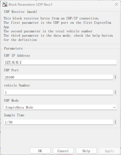Click the Parameters group heading
This screenshot has width=121, height=155.
pos(13,48)
